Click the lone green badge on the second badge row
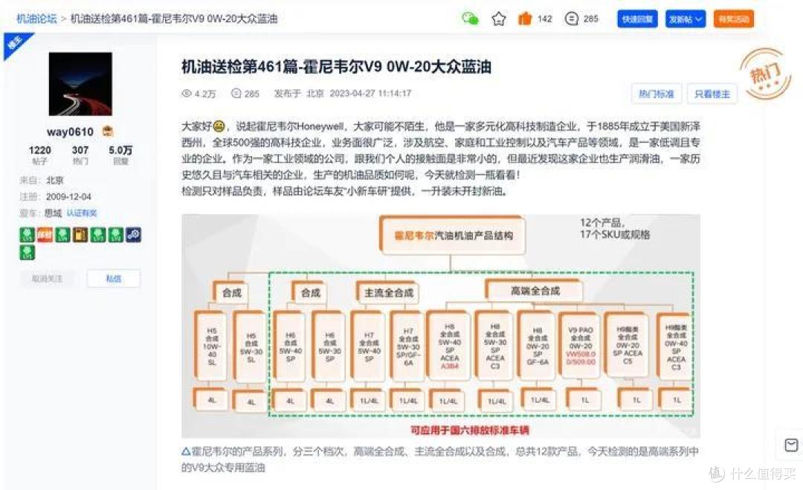This screenshot has width=803, height=490. point(28,252)
